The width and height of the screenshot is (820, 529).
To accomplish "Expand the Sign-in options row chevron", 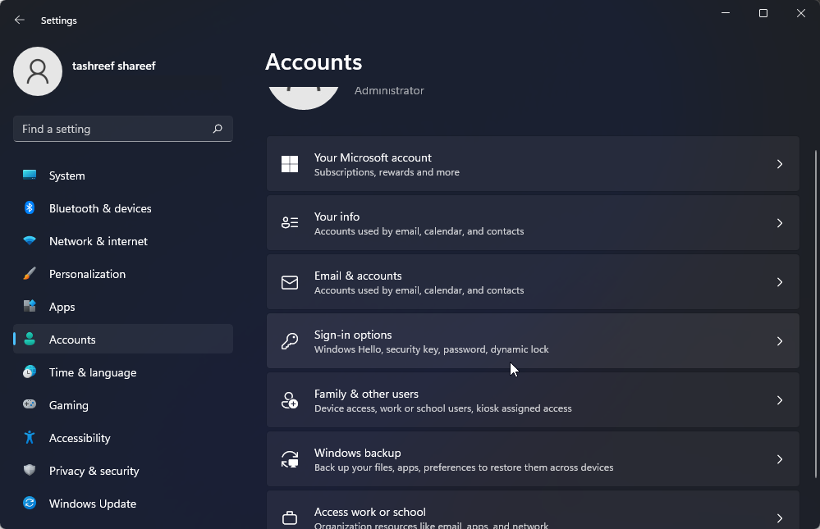I will (779, 341).
